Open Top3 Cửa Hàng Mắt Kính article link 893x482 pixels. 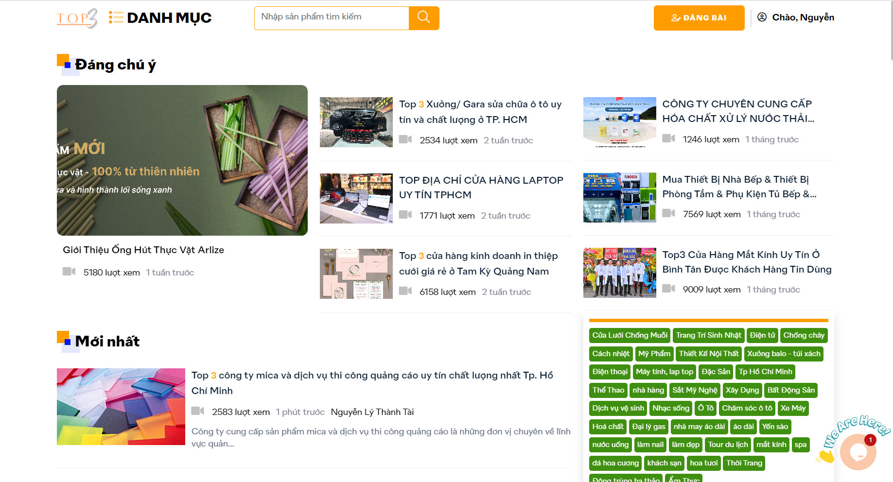[747, 262]
